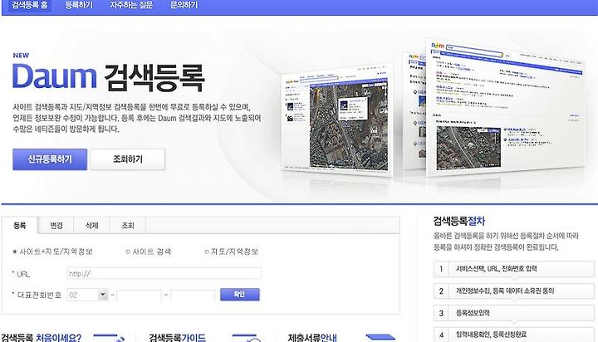
Task: Switch to the 등록 tab
Action: coord(19,225)
